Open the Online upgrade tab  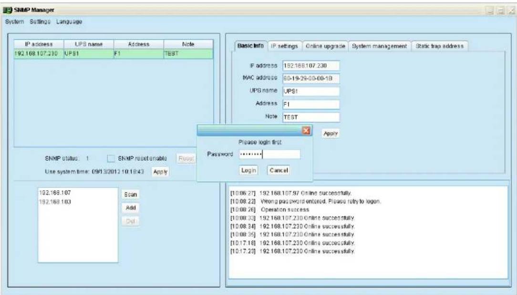click(325, 46)
